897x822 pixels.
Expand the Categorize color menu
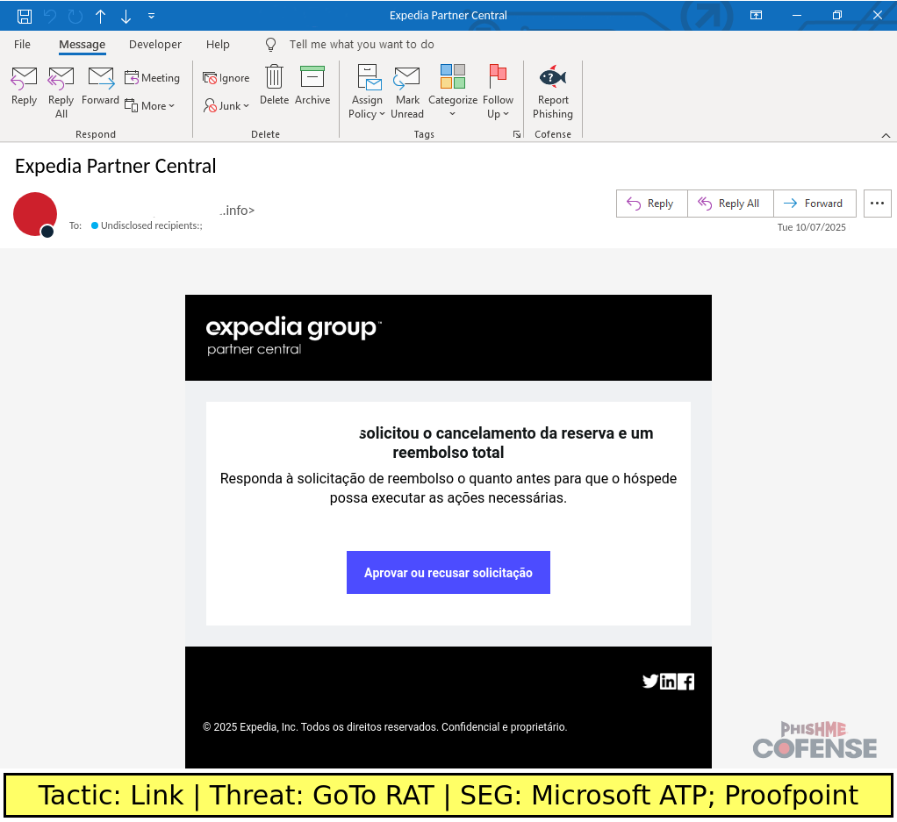[452, 91]
